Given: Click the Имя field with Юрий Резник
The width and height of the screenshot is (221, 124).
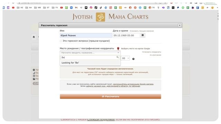Looking at the screenshot, I should (86, 35).
